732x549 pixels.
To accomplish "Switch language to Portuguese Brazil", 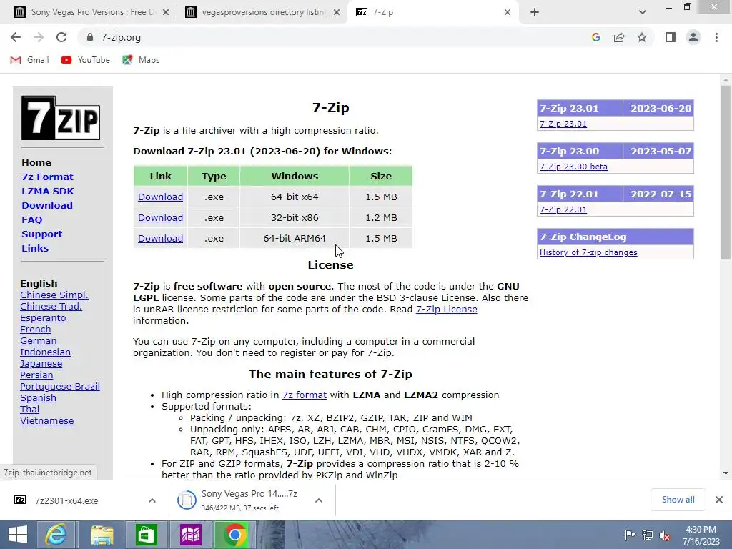I will tap(60, 387).
